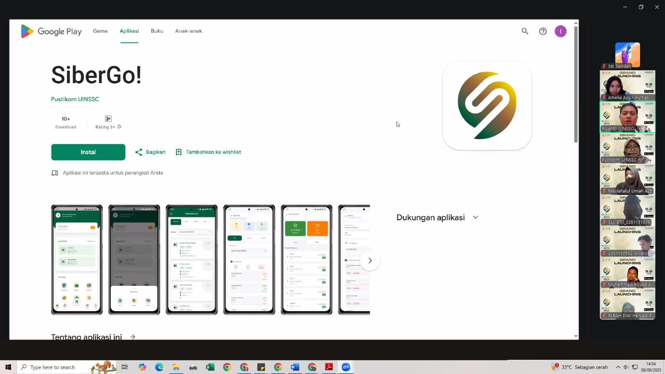Open the first app screenshot thumbnail
This screenshot has width=665, height=374.
click(77, 260)
